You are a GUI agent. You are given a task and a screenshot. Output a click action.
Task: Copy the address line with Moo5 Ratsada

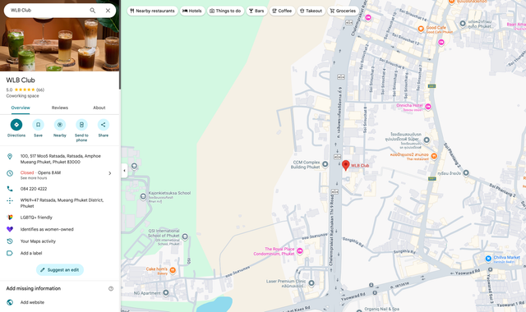click(60, 158)
